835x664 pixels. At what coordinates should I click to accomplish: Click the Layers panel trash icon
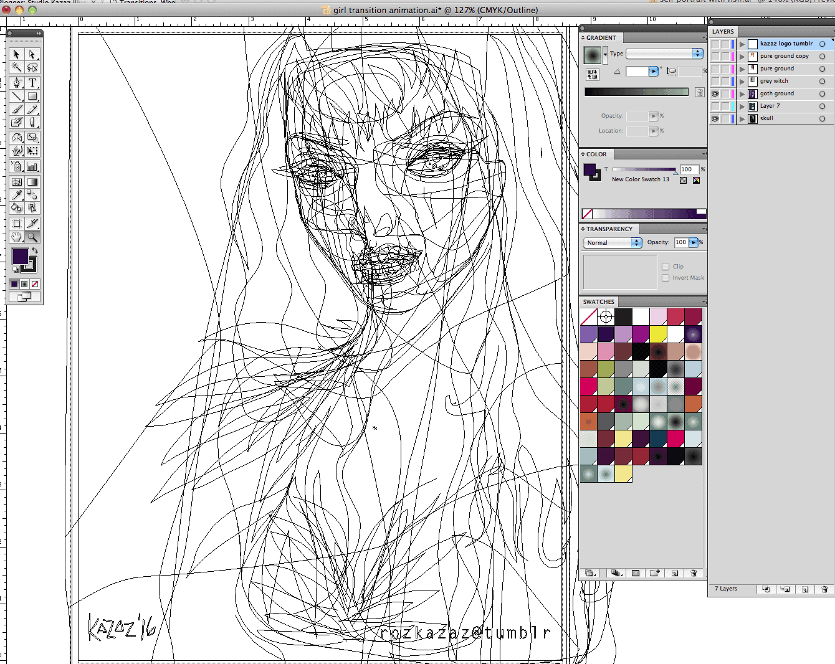coord(824,589)
